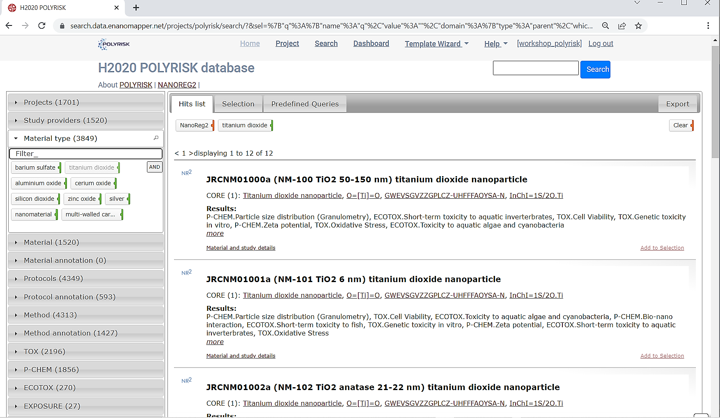Add JRCNM01000a to selection link

(x=662, y=248)
